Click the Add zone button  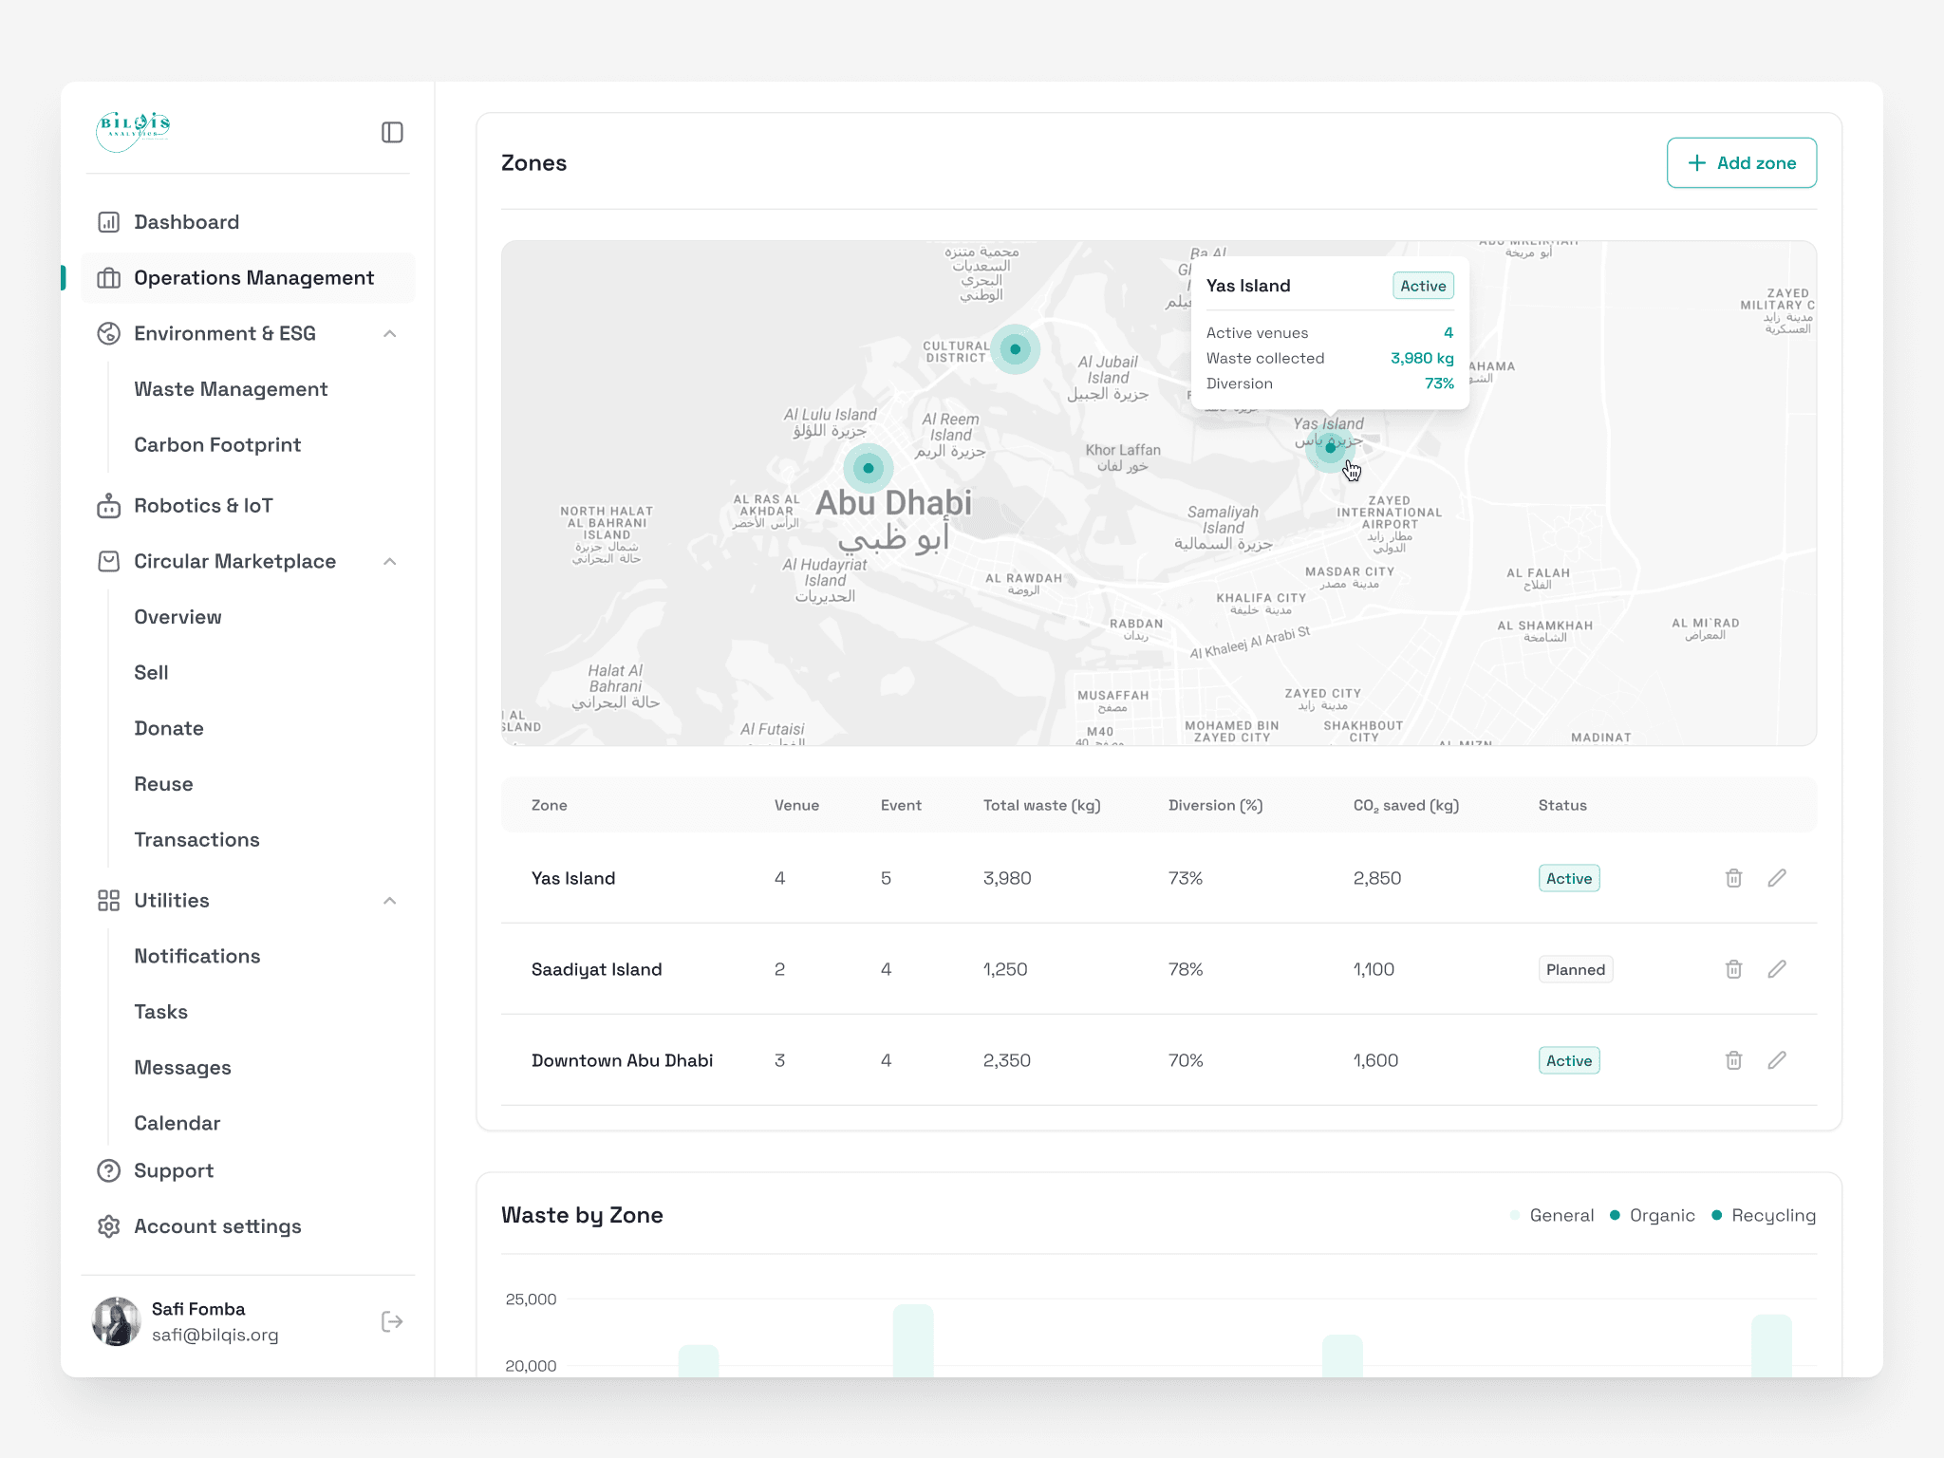[1741, 162]
